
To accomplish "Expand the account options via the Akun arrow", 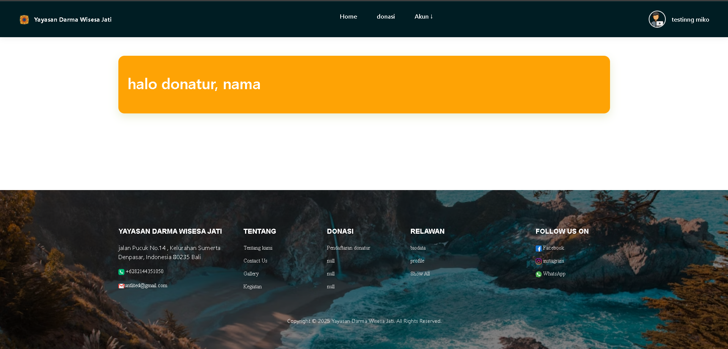I will coord(432,16).
